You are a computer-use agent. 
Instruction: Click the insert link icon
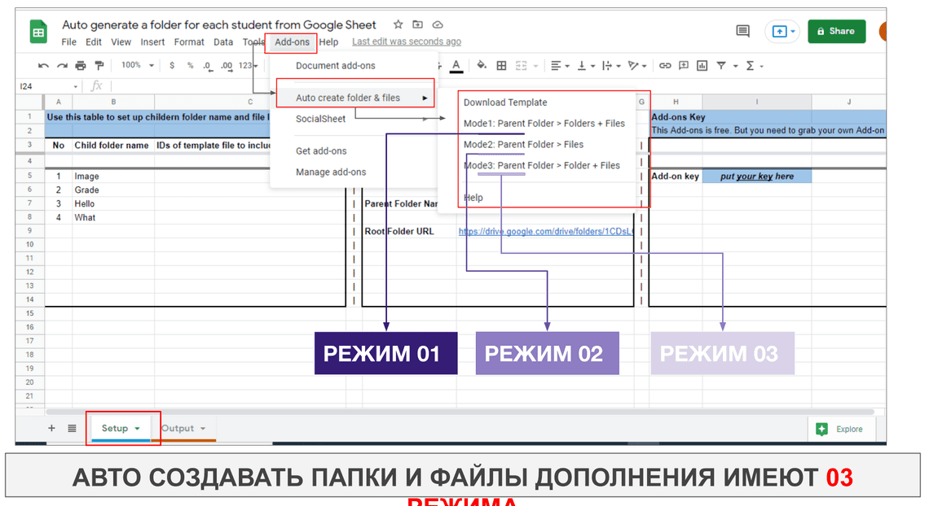[x=665, y=66]
